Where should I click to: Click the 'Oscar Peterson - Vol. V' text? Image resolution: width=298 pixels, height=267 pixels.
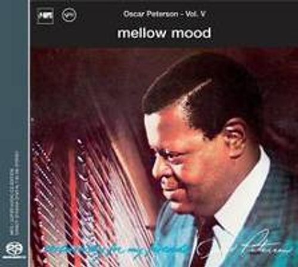click(x=164, y=14)
